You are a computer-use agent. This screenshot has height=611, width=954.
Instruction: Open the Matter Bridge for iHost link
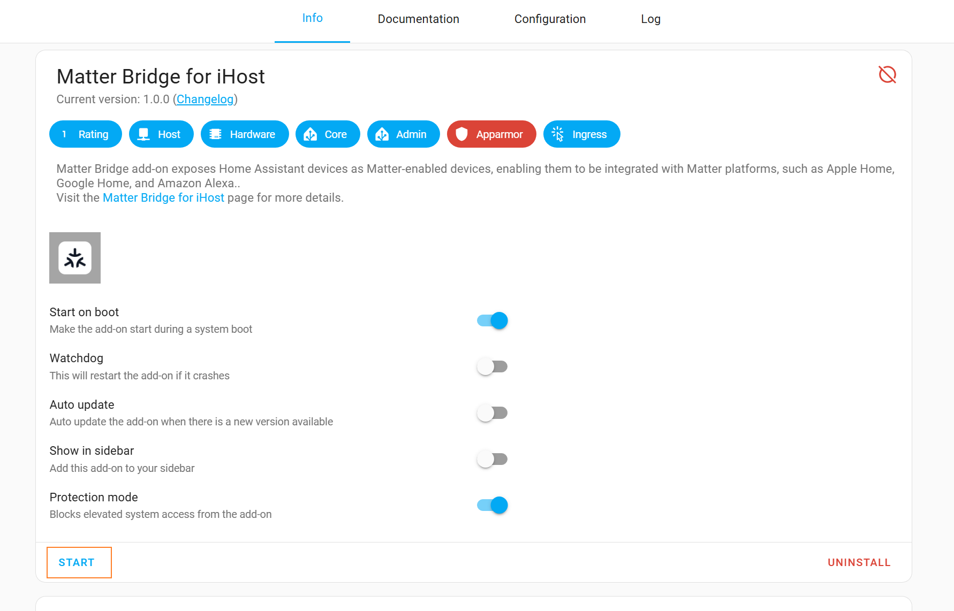[163, 198]
